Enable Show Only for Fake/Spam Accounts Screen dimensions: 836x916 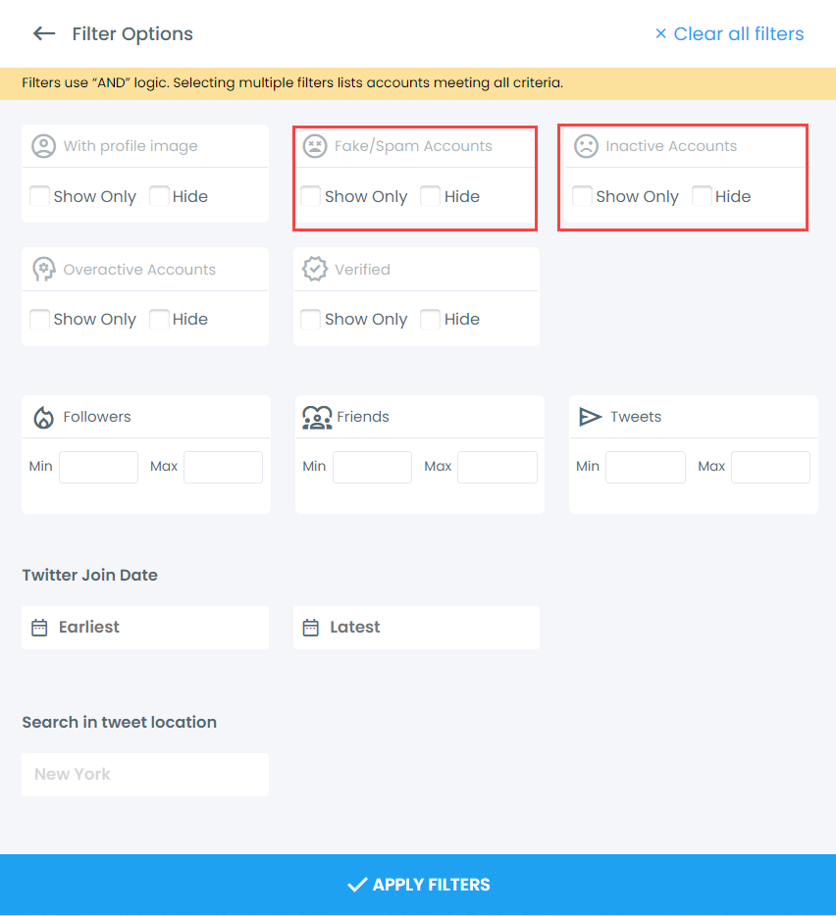click(311, 196)
